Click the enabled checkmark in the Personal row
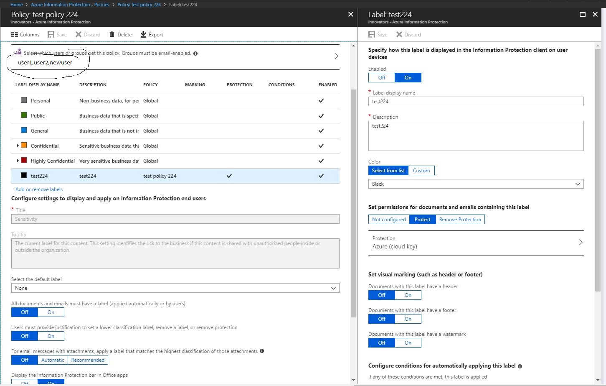This screenshot has width=606, height=386. [x=321, y=101]
